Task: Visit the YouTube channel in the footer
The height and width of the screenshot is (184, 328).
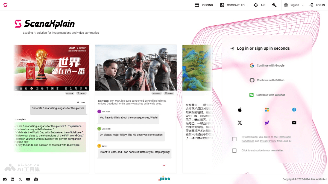Action: click(28, 179)
